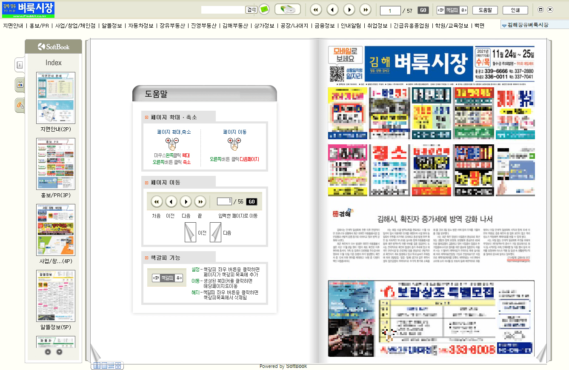Open the 사업/창업/체인점 menu item
The height and width of the screenshot is (370, 569).
75,26
